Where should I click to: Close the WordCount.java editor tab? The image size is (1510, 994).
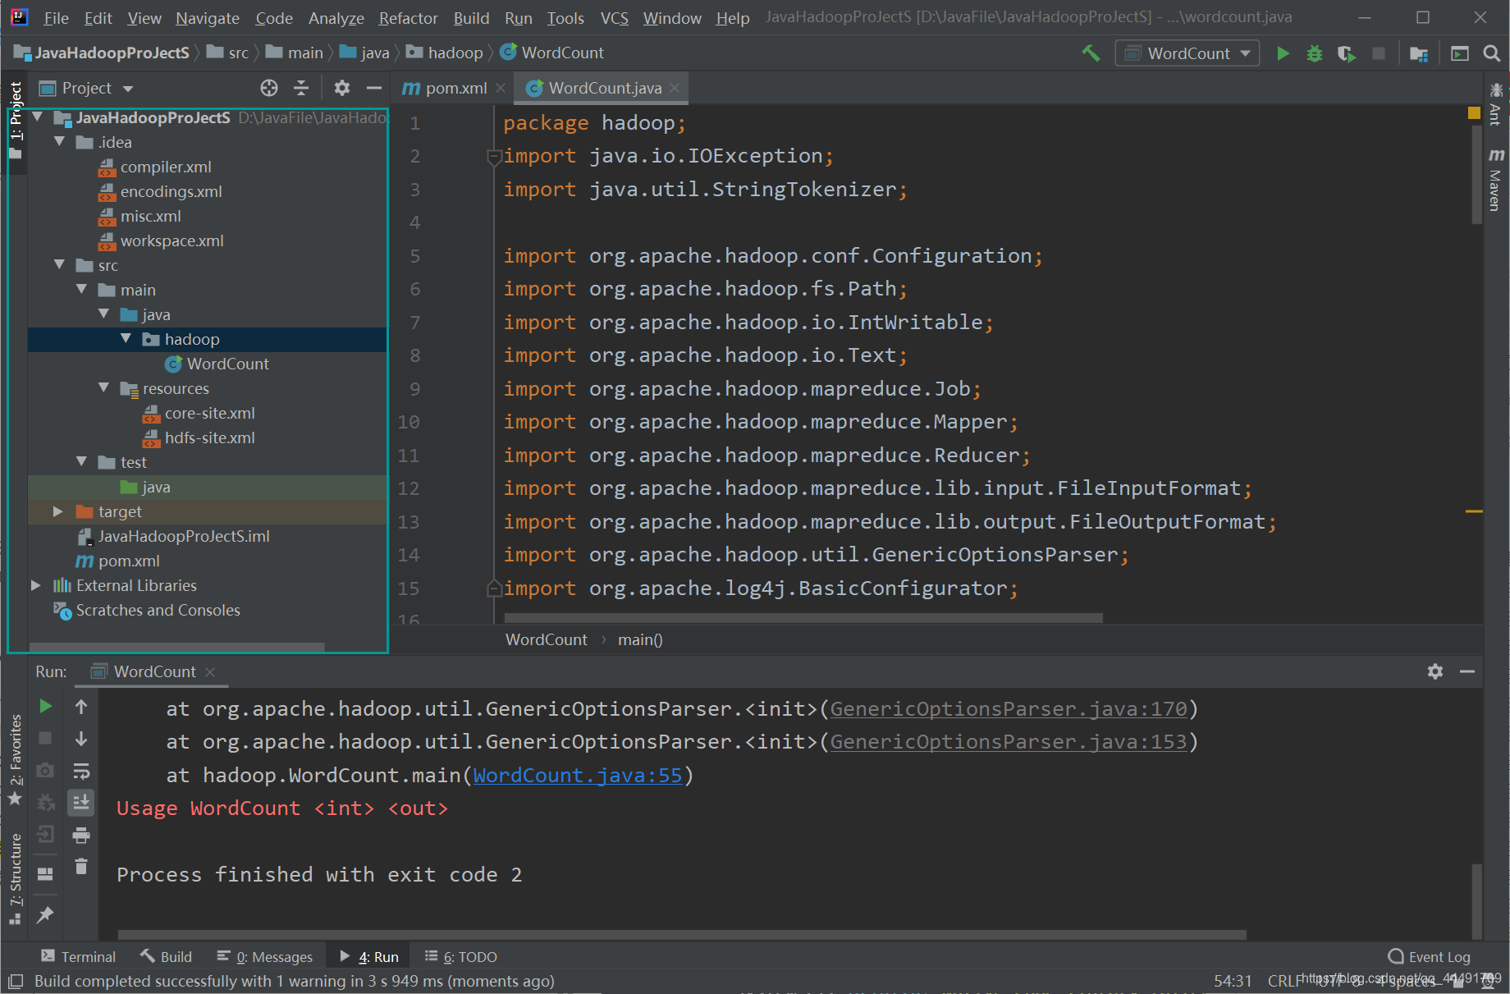tap(675, 88)
